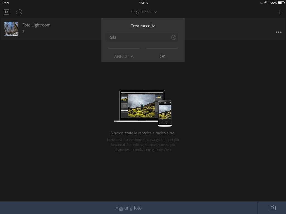Screen dimensions: 286x214
Task: Tap the cloud sync disabled icon
Action: (x=19, y=12)
